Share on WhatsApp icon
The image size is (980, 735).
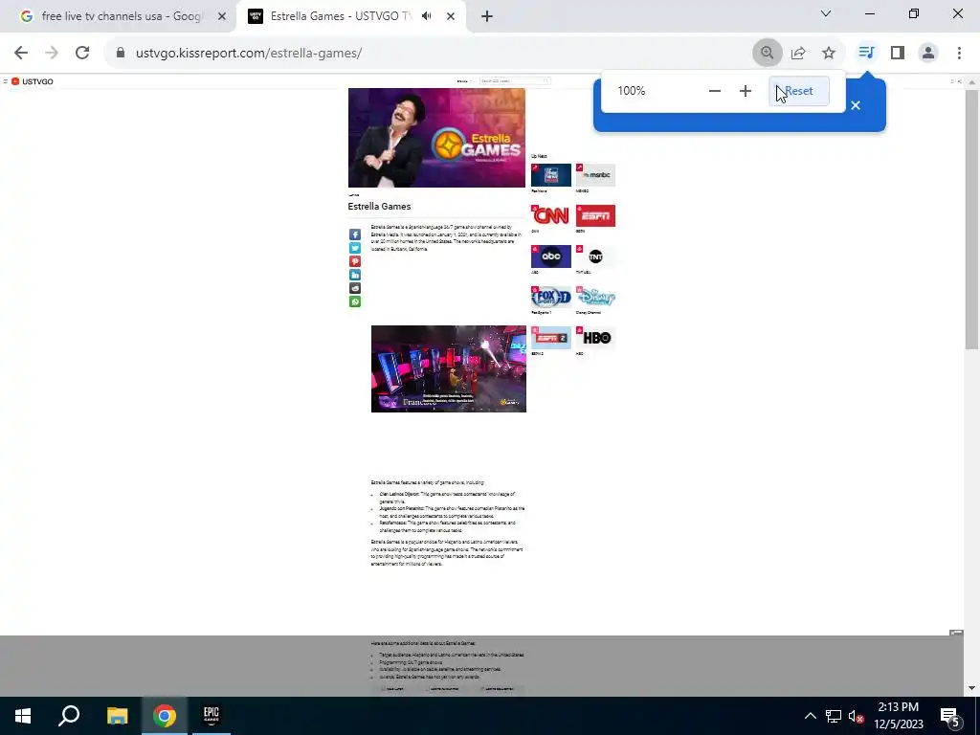coord(355,301)
